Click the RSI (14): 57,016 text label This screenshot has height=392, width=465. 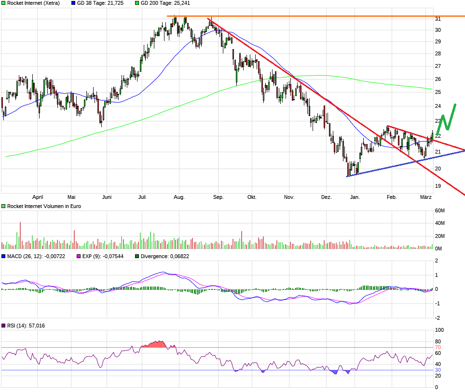[x=27, y=325]
